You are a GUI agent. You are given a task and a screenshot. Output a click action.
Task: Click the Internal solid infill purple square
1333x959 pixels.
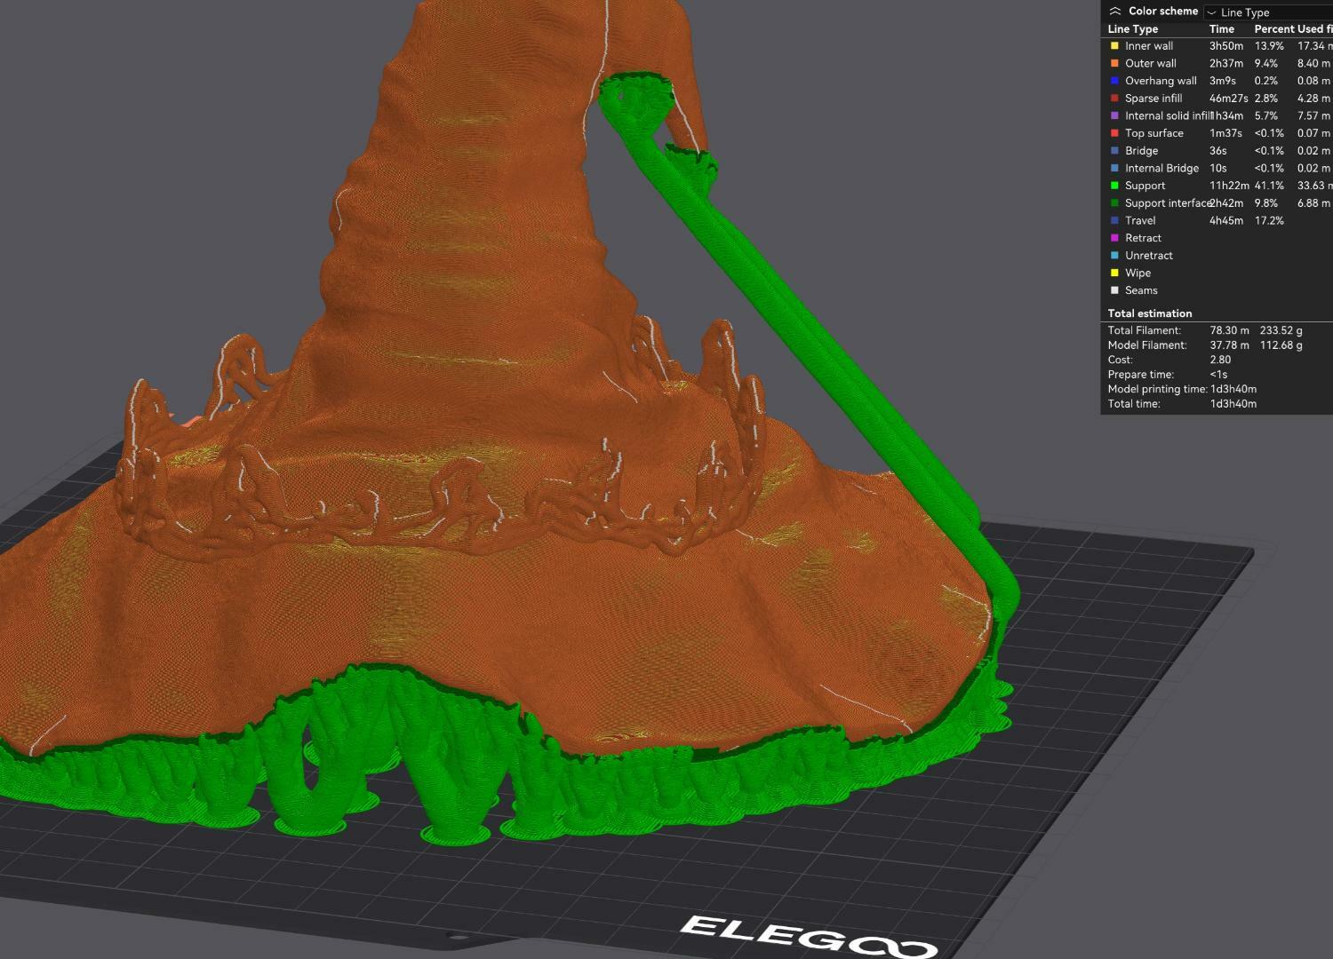click(x=1114, y=115)
